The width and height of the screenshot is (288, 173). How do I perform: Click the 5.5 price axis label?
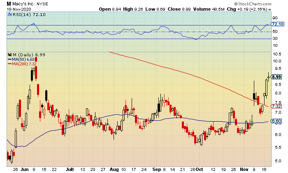click(278, 148)
